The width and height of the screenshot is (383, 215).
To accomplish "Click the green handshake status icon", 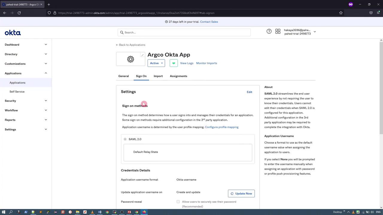I will (x=174, y=63).
